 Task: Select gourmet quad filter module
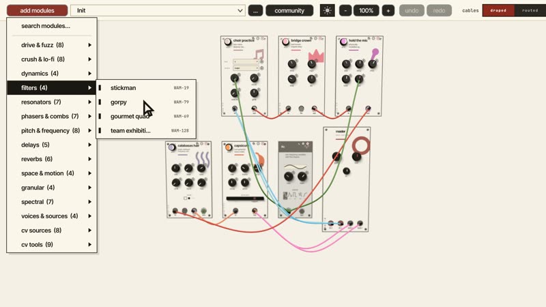pyautogui.click(x=146, y=116)
